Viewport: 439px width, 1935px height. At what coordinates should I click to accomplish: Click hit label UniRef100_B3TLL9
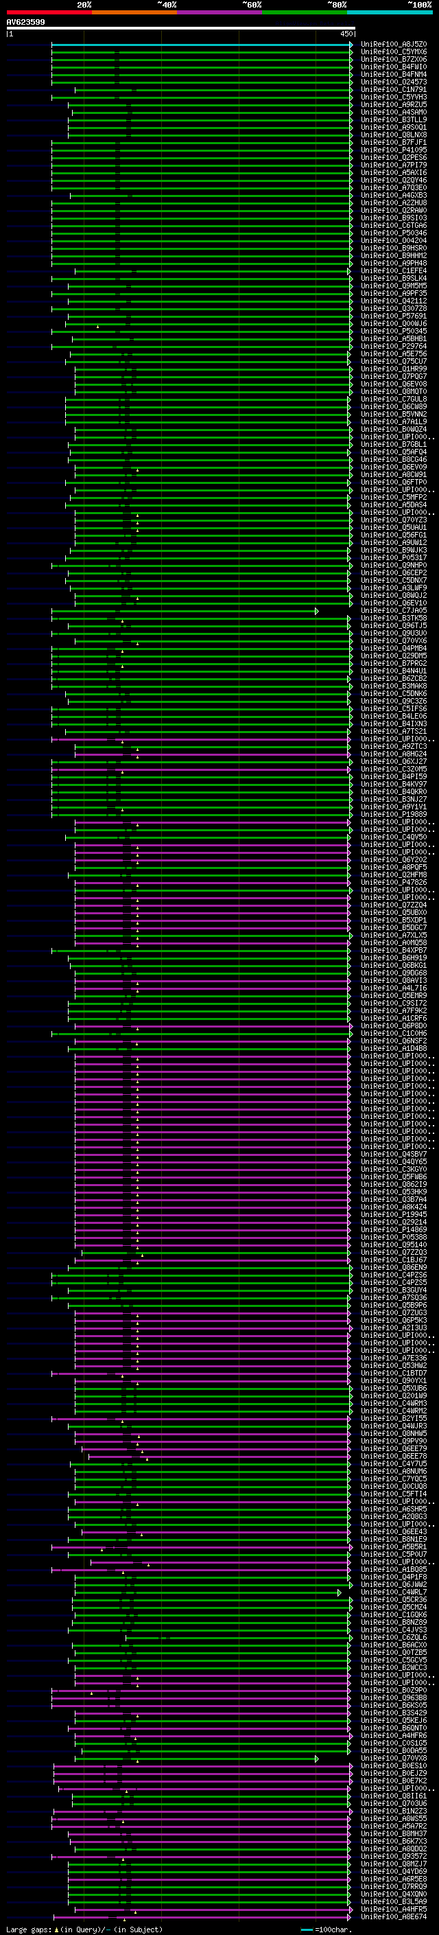pos(394,119)
